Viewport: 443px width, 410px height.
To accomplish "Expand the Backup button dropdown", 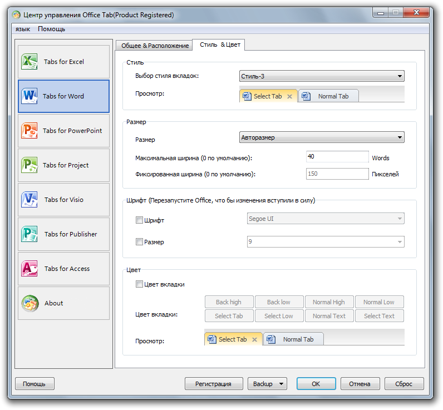I will (x=282, y=384).
